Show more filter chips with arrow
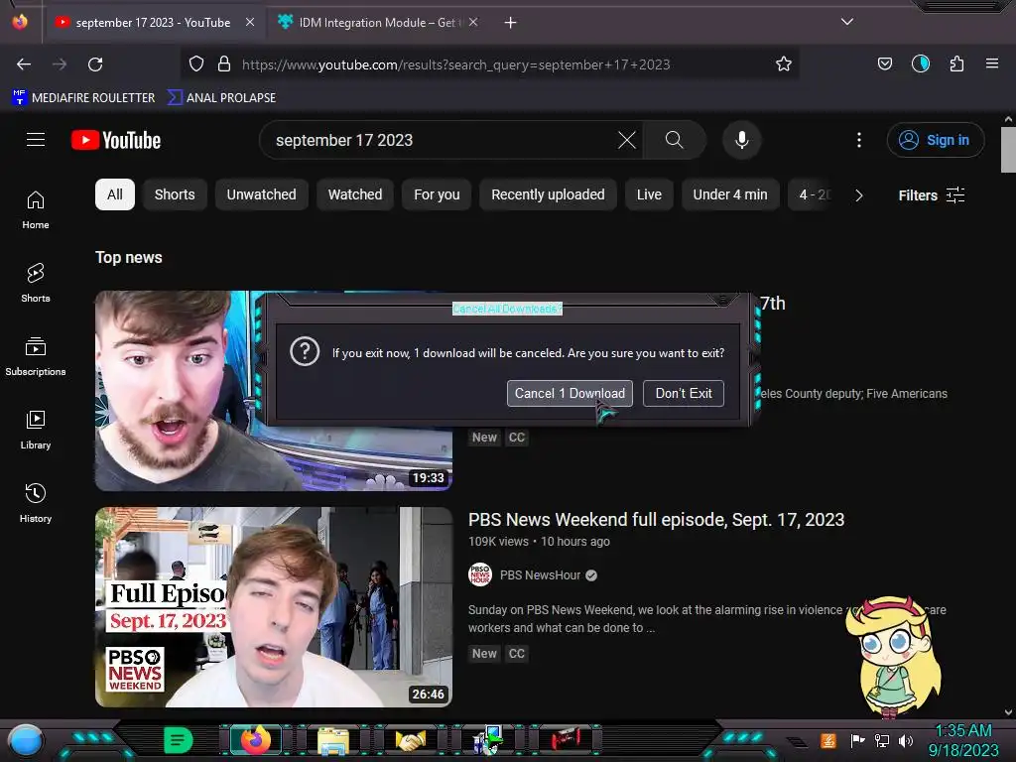 (858, 195)
